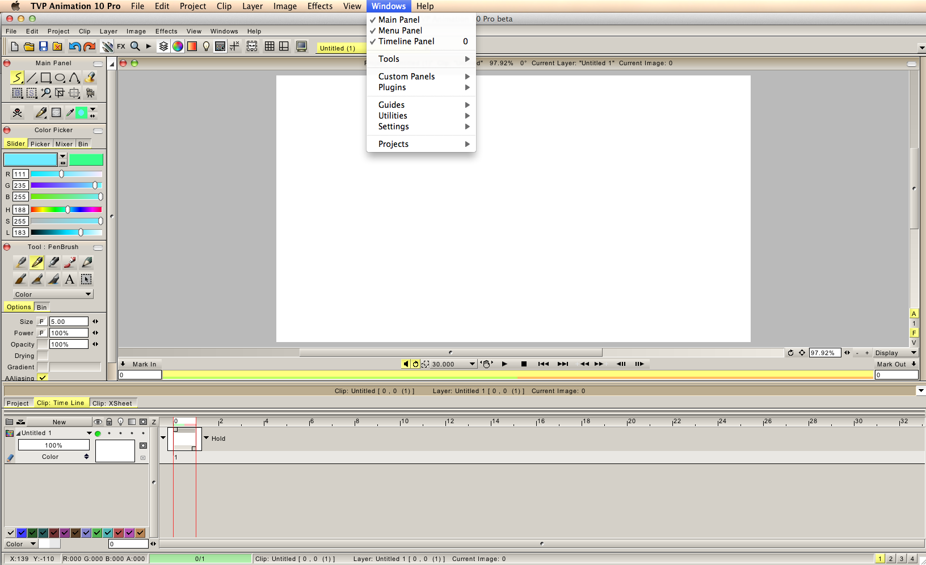Click the open folder toolbar icon
926x565 pixels.
point(29,47)
